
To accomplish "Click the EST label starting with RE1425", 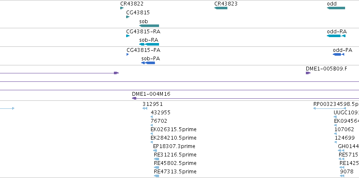I will [349, 163].
